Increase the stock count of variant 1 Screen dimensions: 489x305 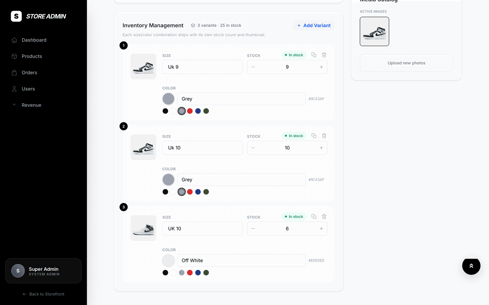(x=321, y=67)
